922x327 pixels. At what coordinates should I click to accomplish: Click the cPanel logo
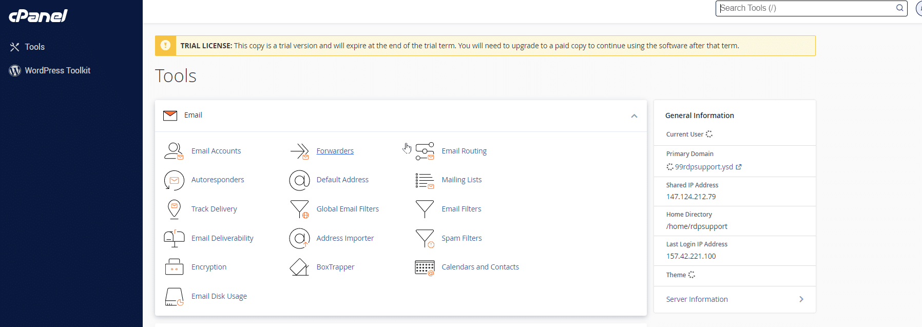point(39,16)
